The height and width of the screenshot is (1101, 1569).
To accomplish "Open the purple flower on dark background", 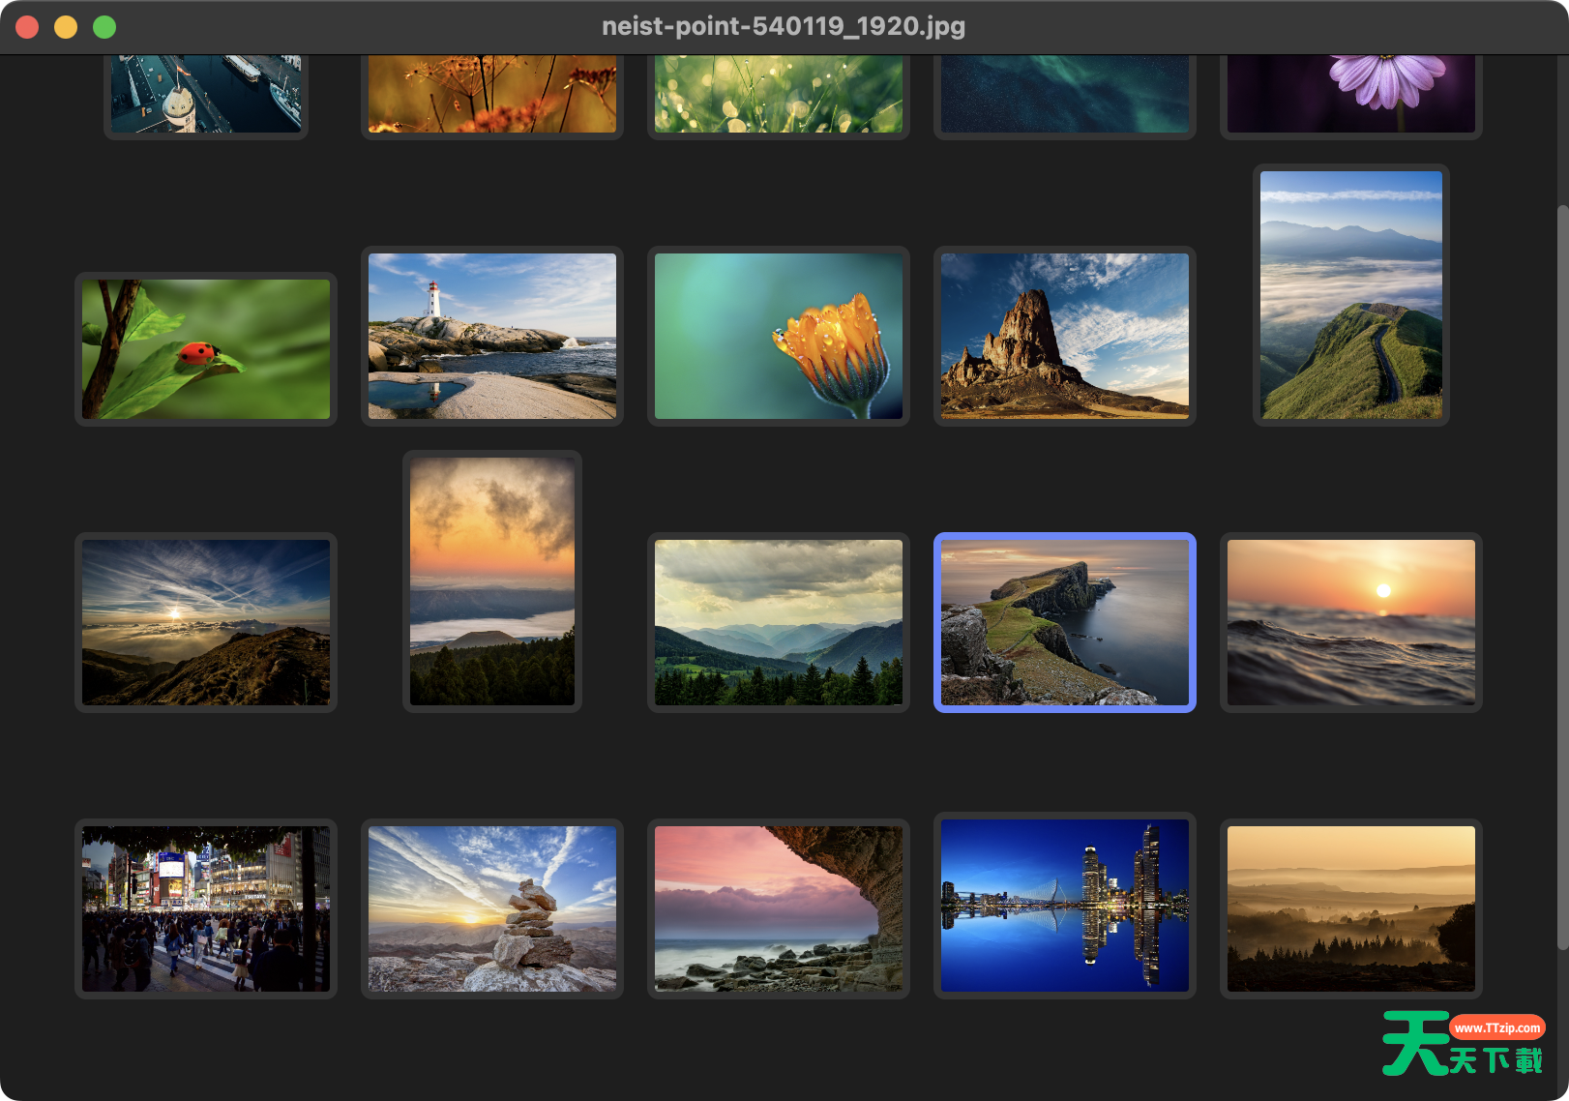I will (1350, 92).
